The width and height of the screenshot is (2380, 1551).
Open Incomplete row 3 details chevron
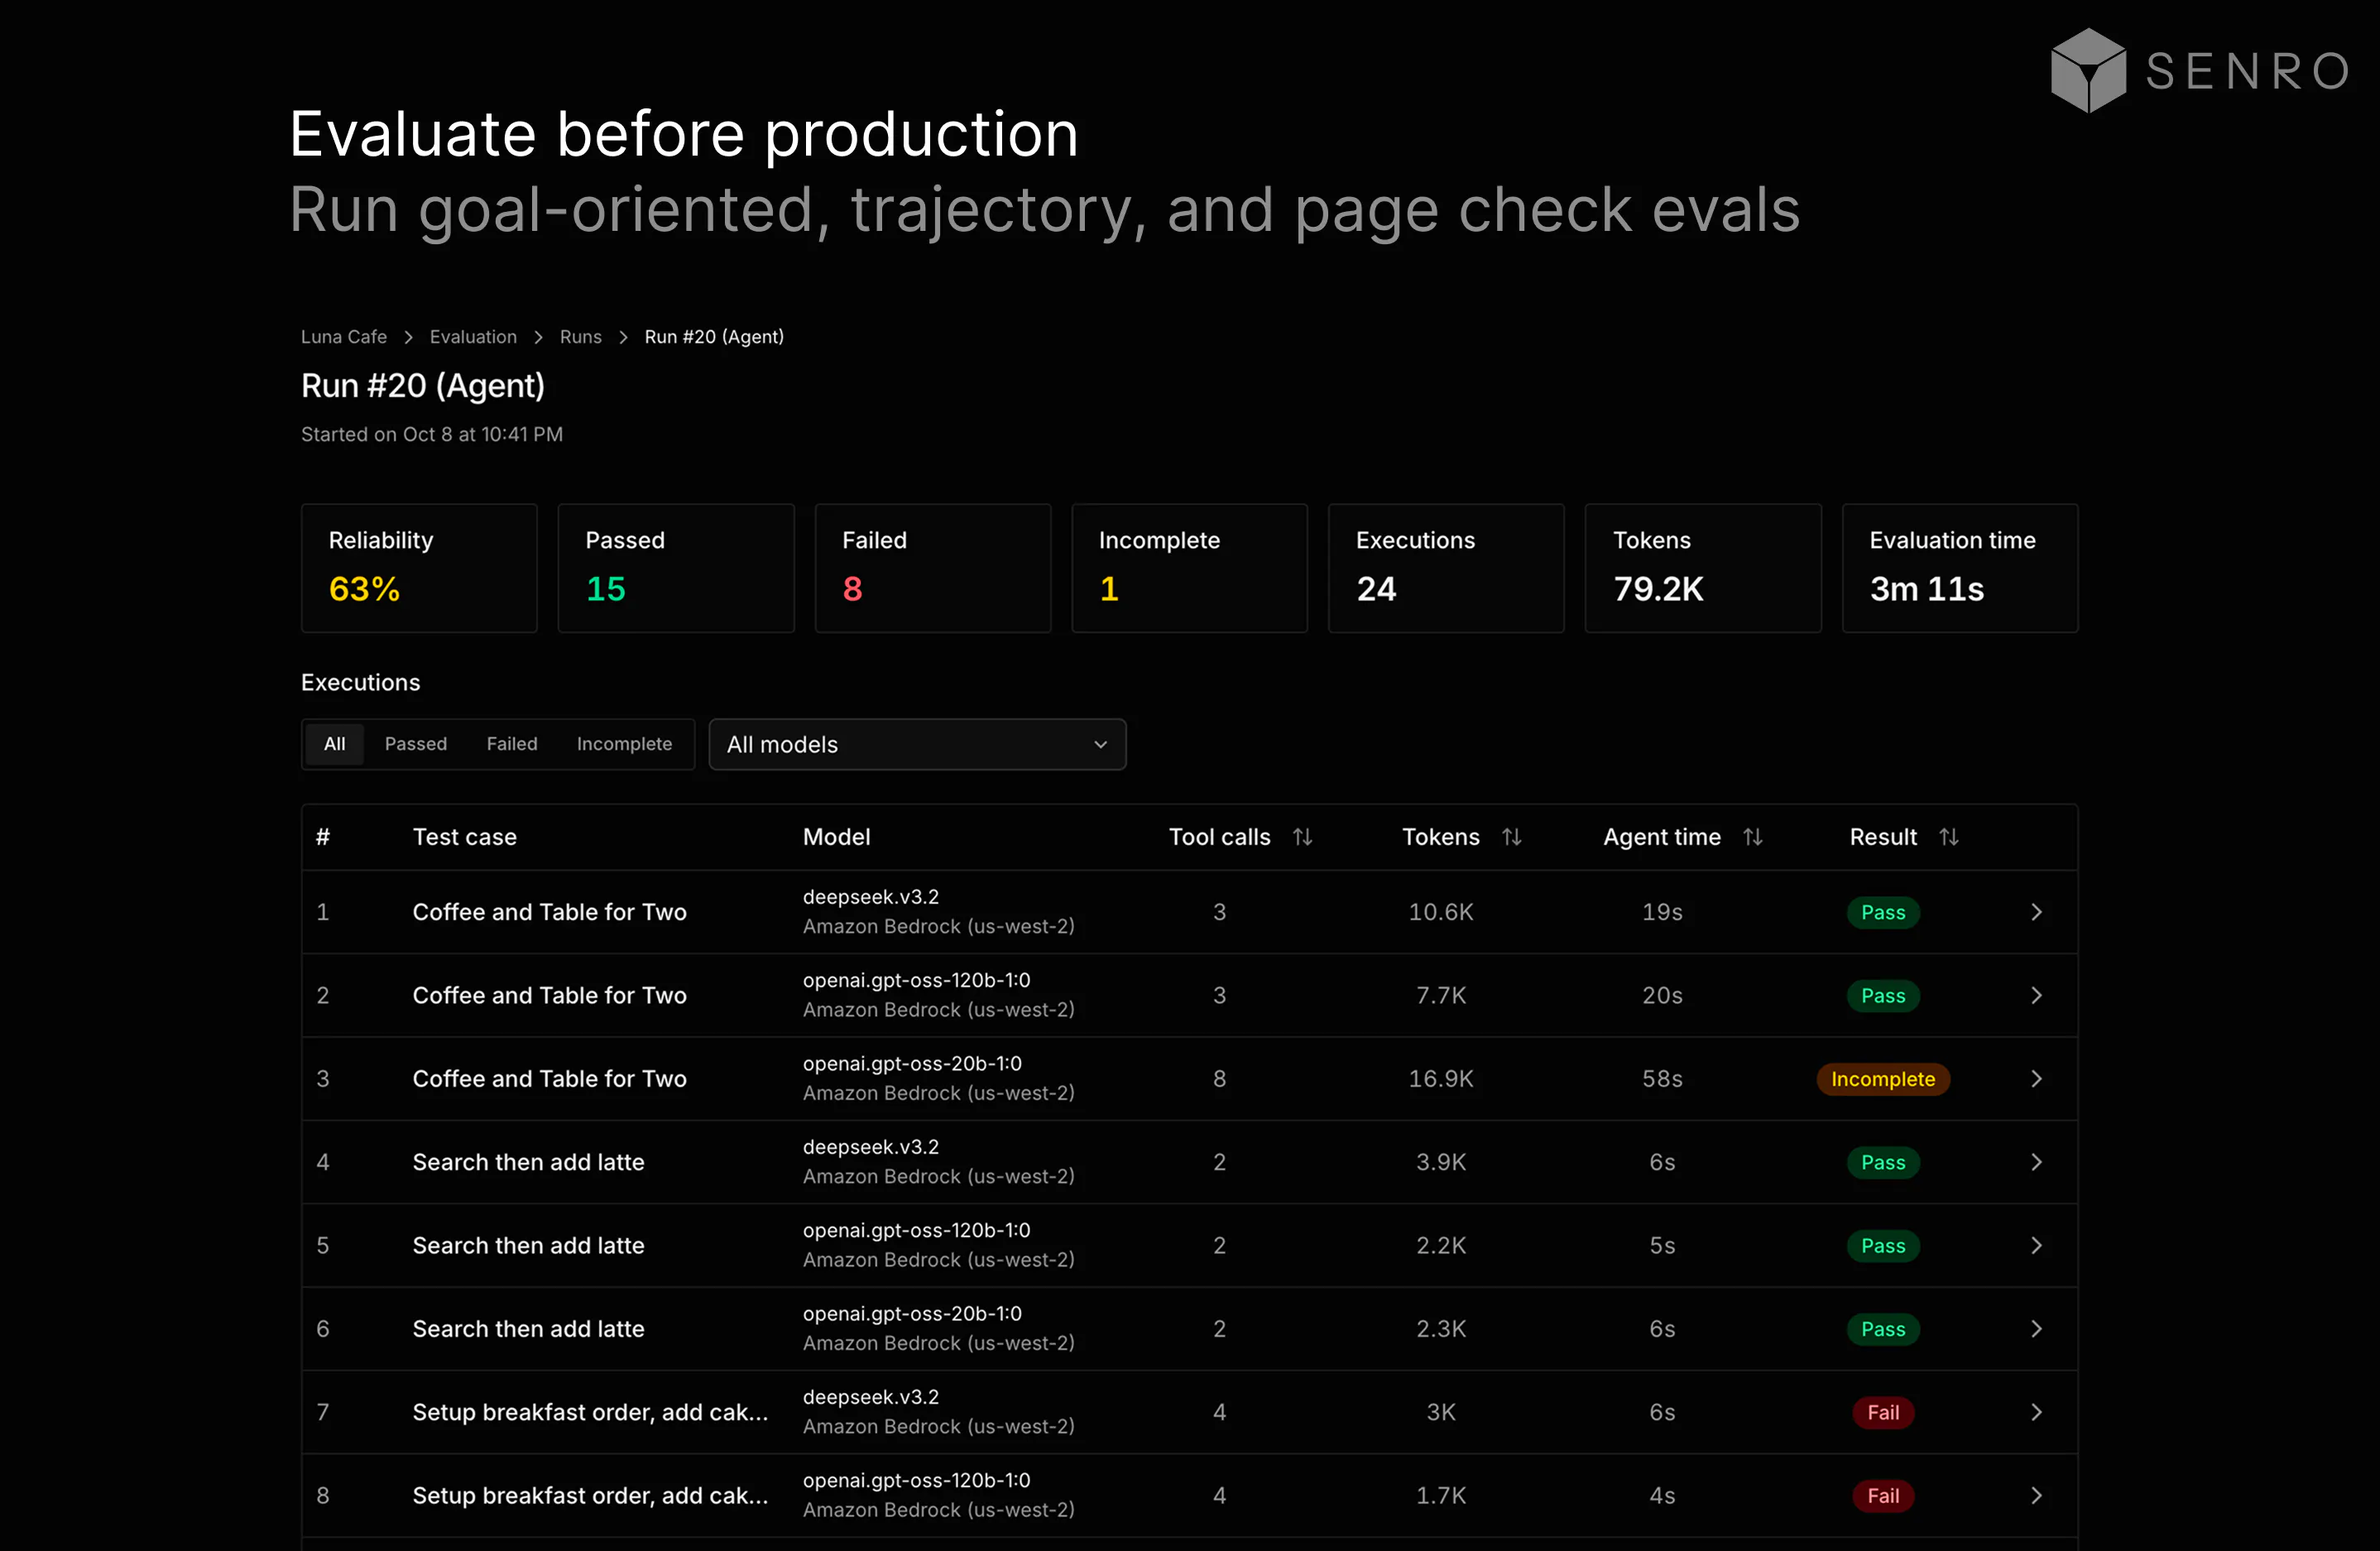coord(2036,1079)
